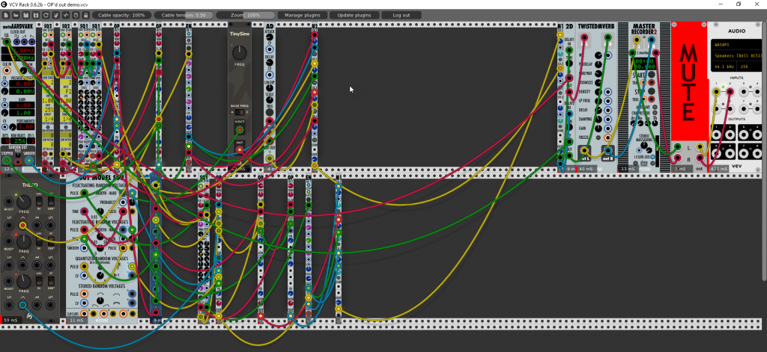767x352 pixels.
Task: Click the TinySine OUT jack
Action: [239, 149]
